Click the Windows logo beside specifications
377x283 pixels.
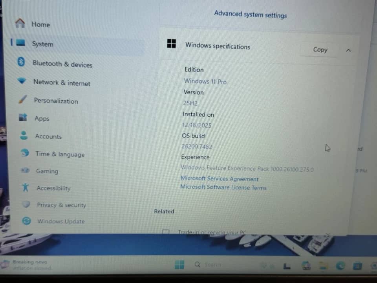tap(172, 44)
